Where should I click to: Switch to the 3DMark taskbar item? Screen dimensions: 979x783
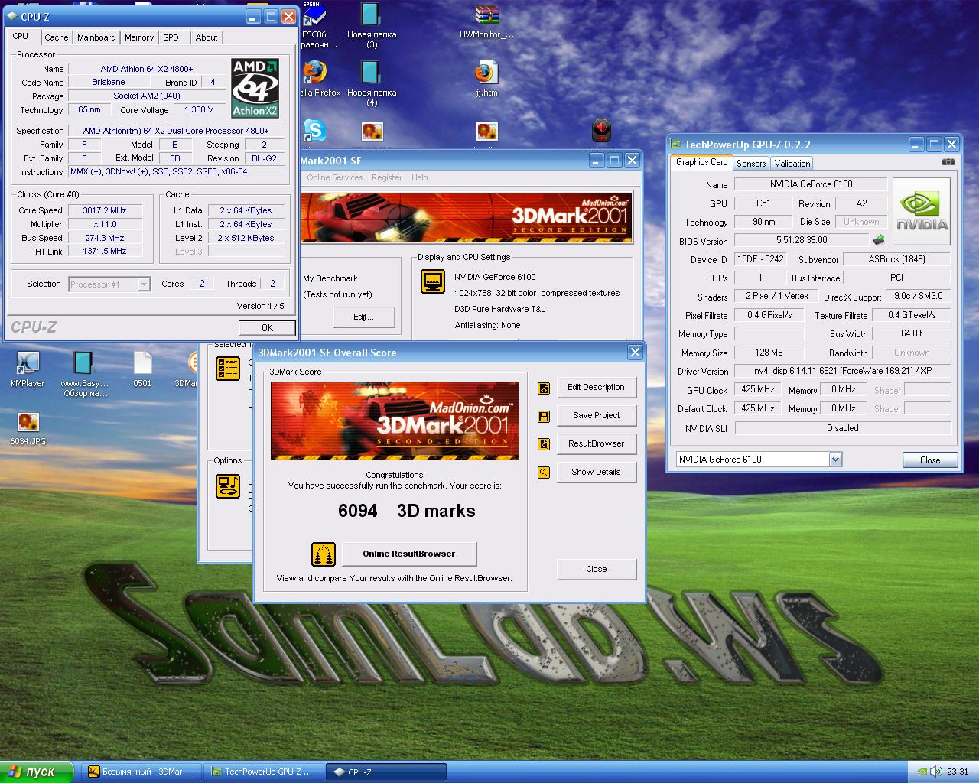[141, 772]
